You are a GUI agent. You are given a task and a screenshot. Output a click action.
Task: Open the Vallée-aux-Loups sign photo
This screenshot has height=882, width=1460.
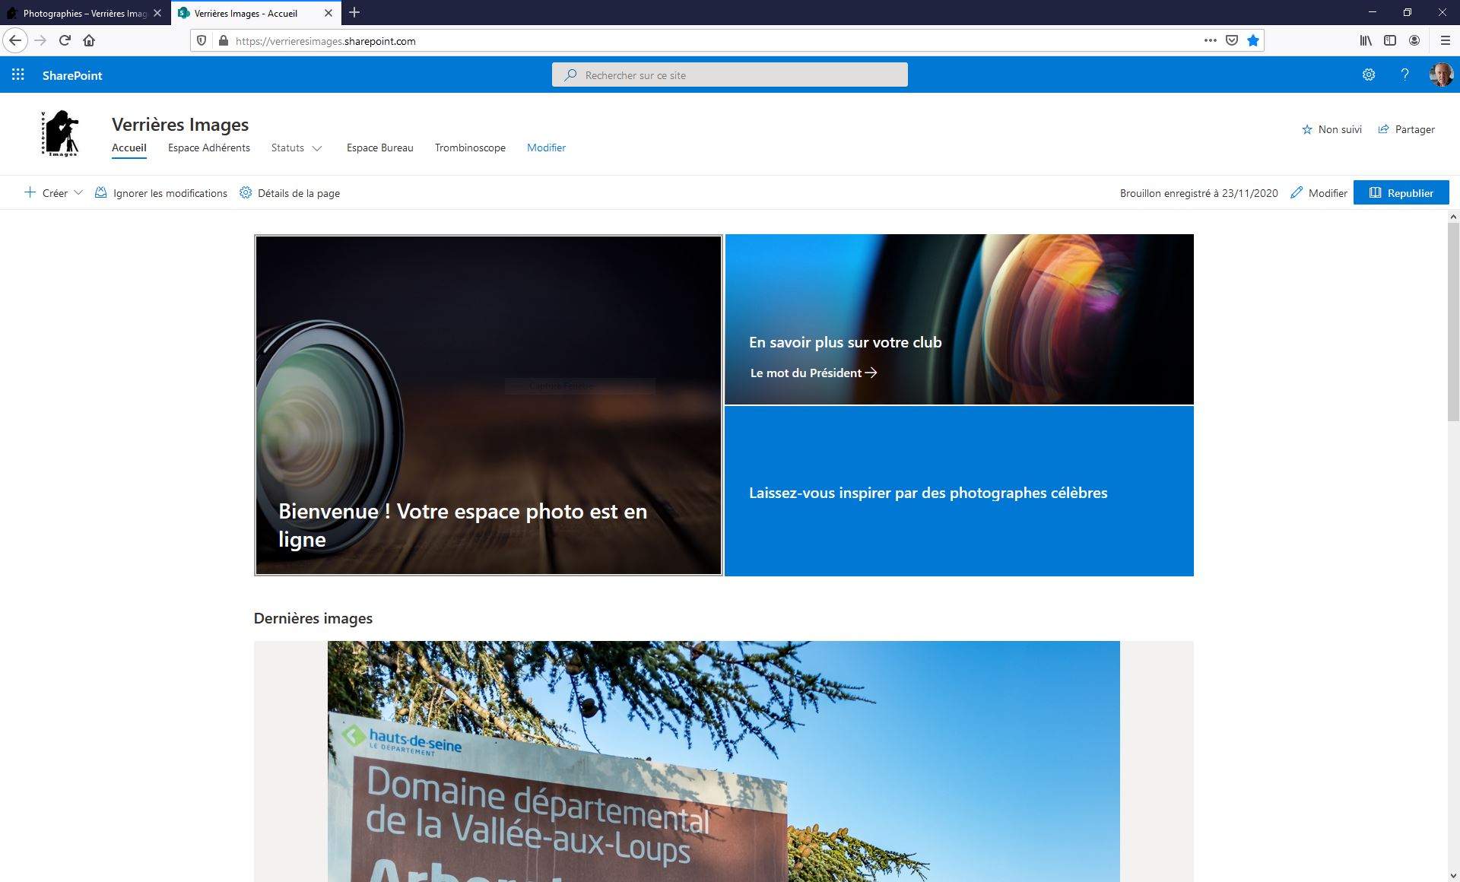pyautogui.click(x=724, y=761)
